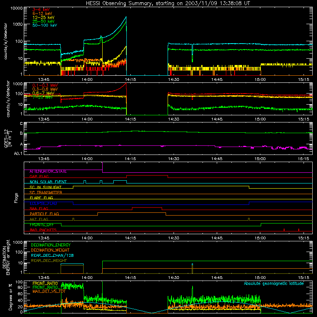
Task: Click the 13:45 time label under top panel
Action: pyautogui.click(x=44, y=80)
